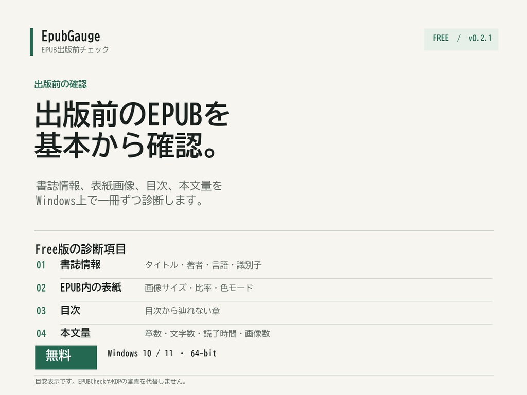The image size is (527, 395).
Task: Select the bold "本文量" label of item 04
Action: (75, 333)
